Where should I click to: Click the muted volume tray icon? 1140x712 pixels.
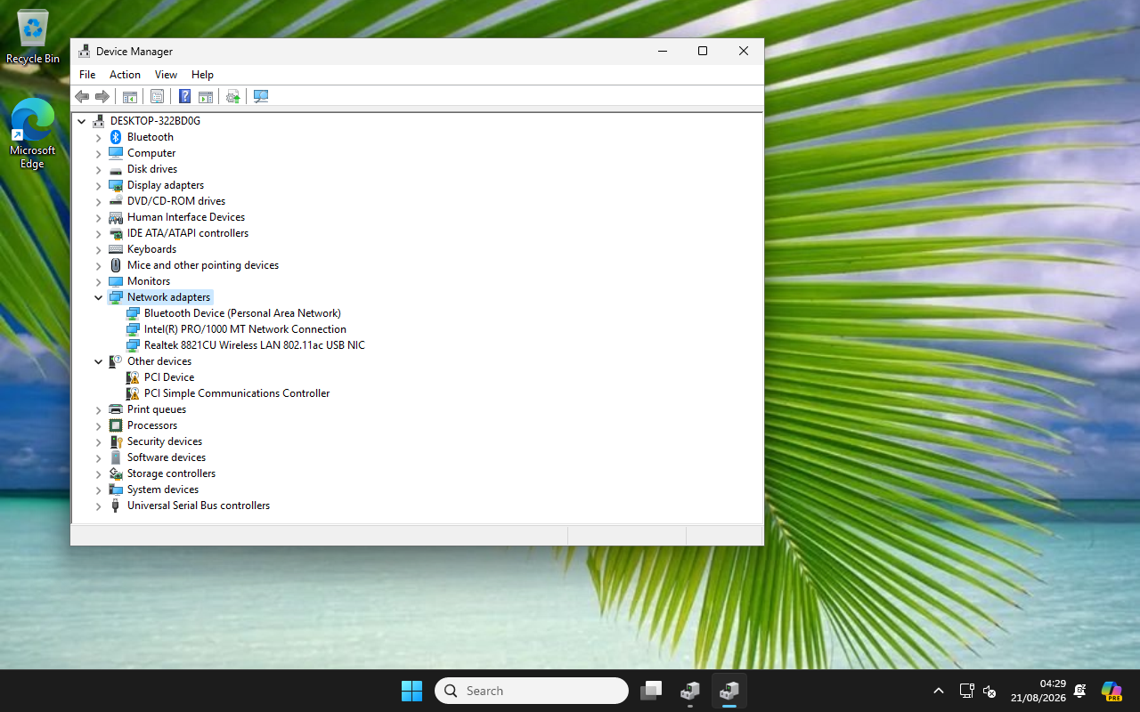(x=989, y=691)
